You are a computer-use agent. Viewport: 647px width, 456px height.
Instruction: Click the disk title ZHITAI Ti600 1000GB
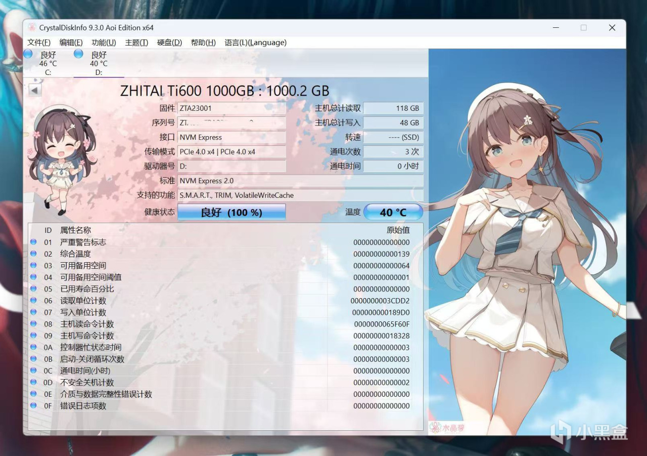pyautogui.click(x=224, y=91)
